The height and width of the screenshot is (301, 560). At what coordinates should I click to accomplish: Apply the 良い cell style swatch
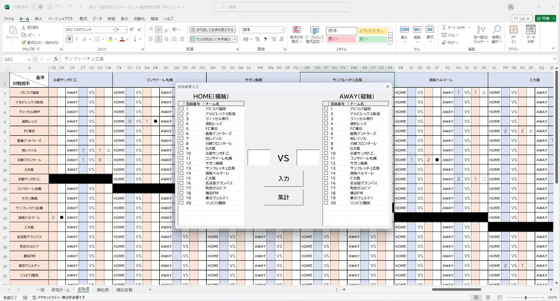tap(372, 39)
